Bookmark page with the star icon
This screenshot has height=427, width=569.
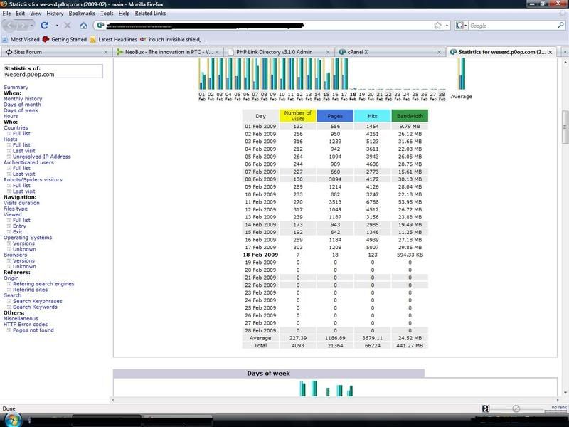click(x=437, y=25)
